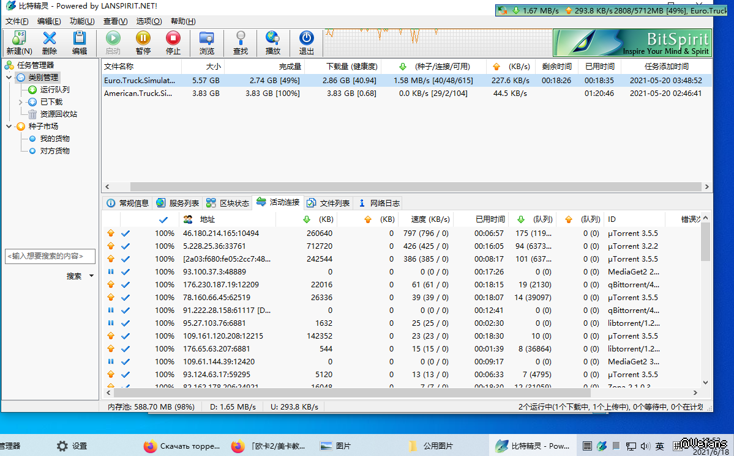Select 运行队列 in the category tree
Screen dimensions: 734x456
pos(54,90)
